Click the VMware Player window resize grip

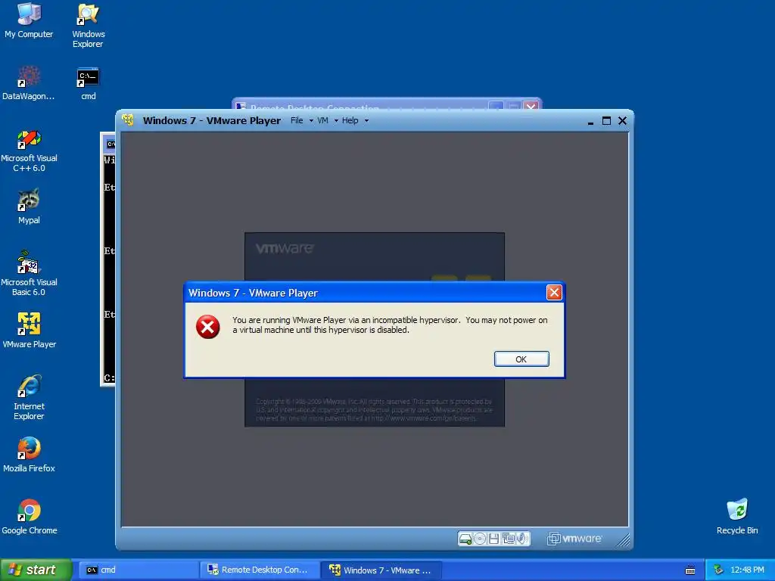624,540
